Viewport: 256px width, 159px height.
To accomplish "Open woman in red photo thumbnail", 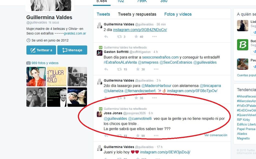I will point(36,77).
